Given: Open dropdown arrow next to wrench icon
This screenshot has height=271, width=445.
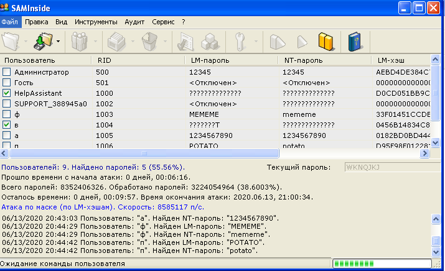Looking at the screenshot, I should coord(256,42).
